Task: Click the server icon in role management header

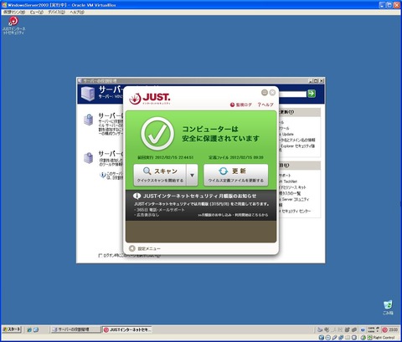Action: tap(88, 94)
